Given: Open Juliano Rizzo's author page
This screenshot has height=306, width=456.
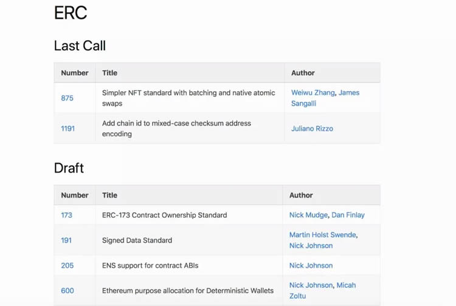Looking at the screenshot, I should (312, 128).
